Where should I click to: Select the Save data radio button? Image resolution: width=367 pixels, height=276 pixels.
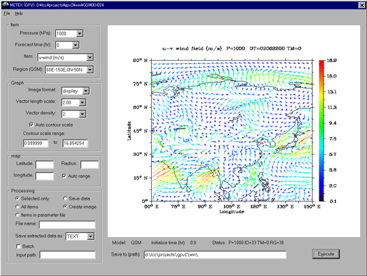[x=65, y=198]
